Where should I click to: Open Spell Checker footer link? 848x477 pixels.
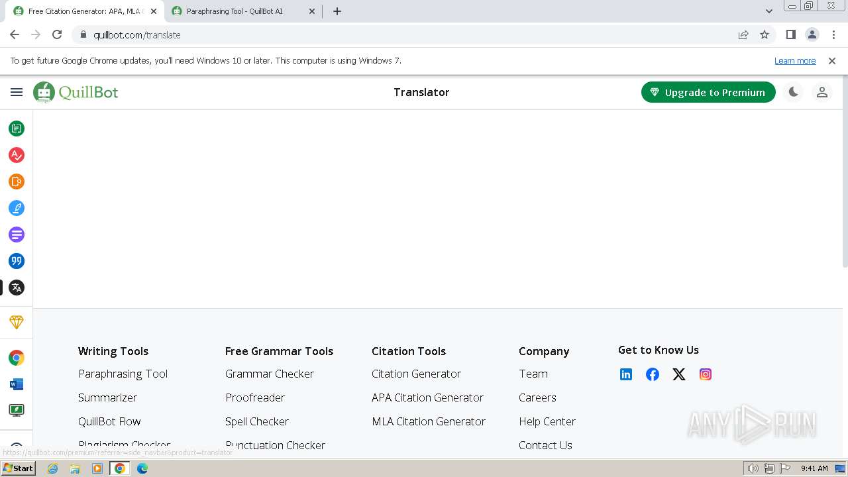[257, 421]
